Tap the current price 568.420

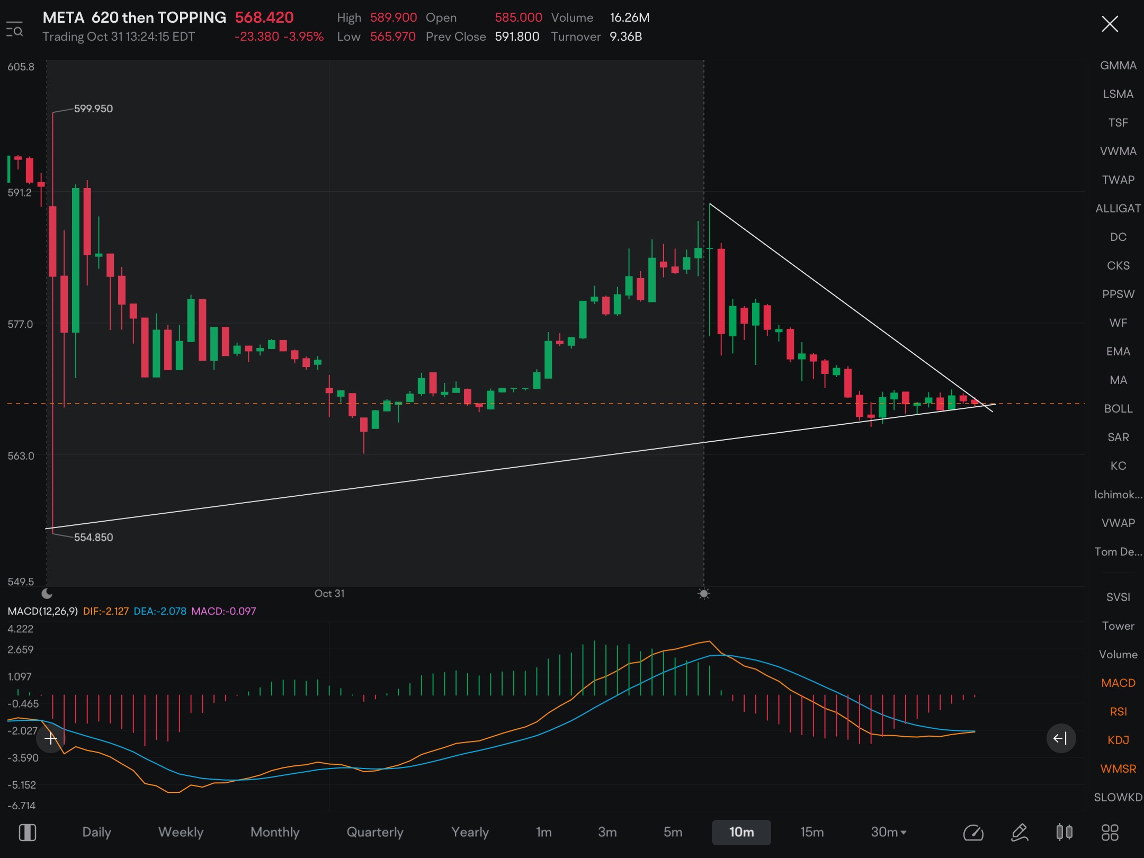coord(264,17)
